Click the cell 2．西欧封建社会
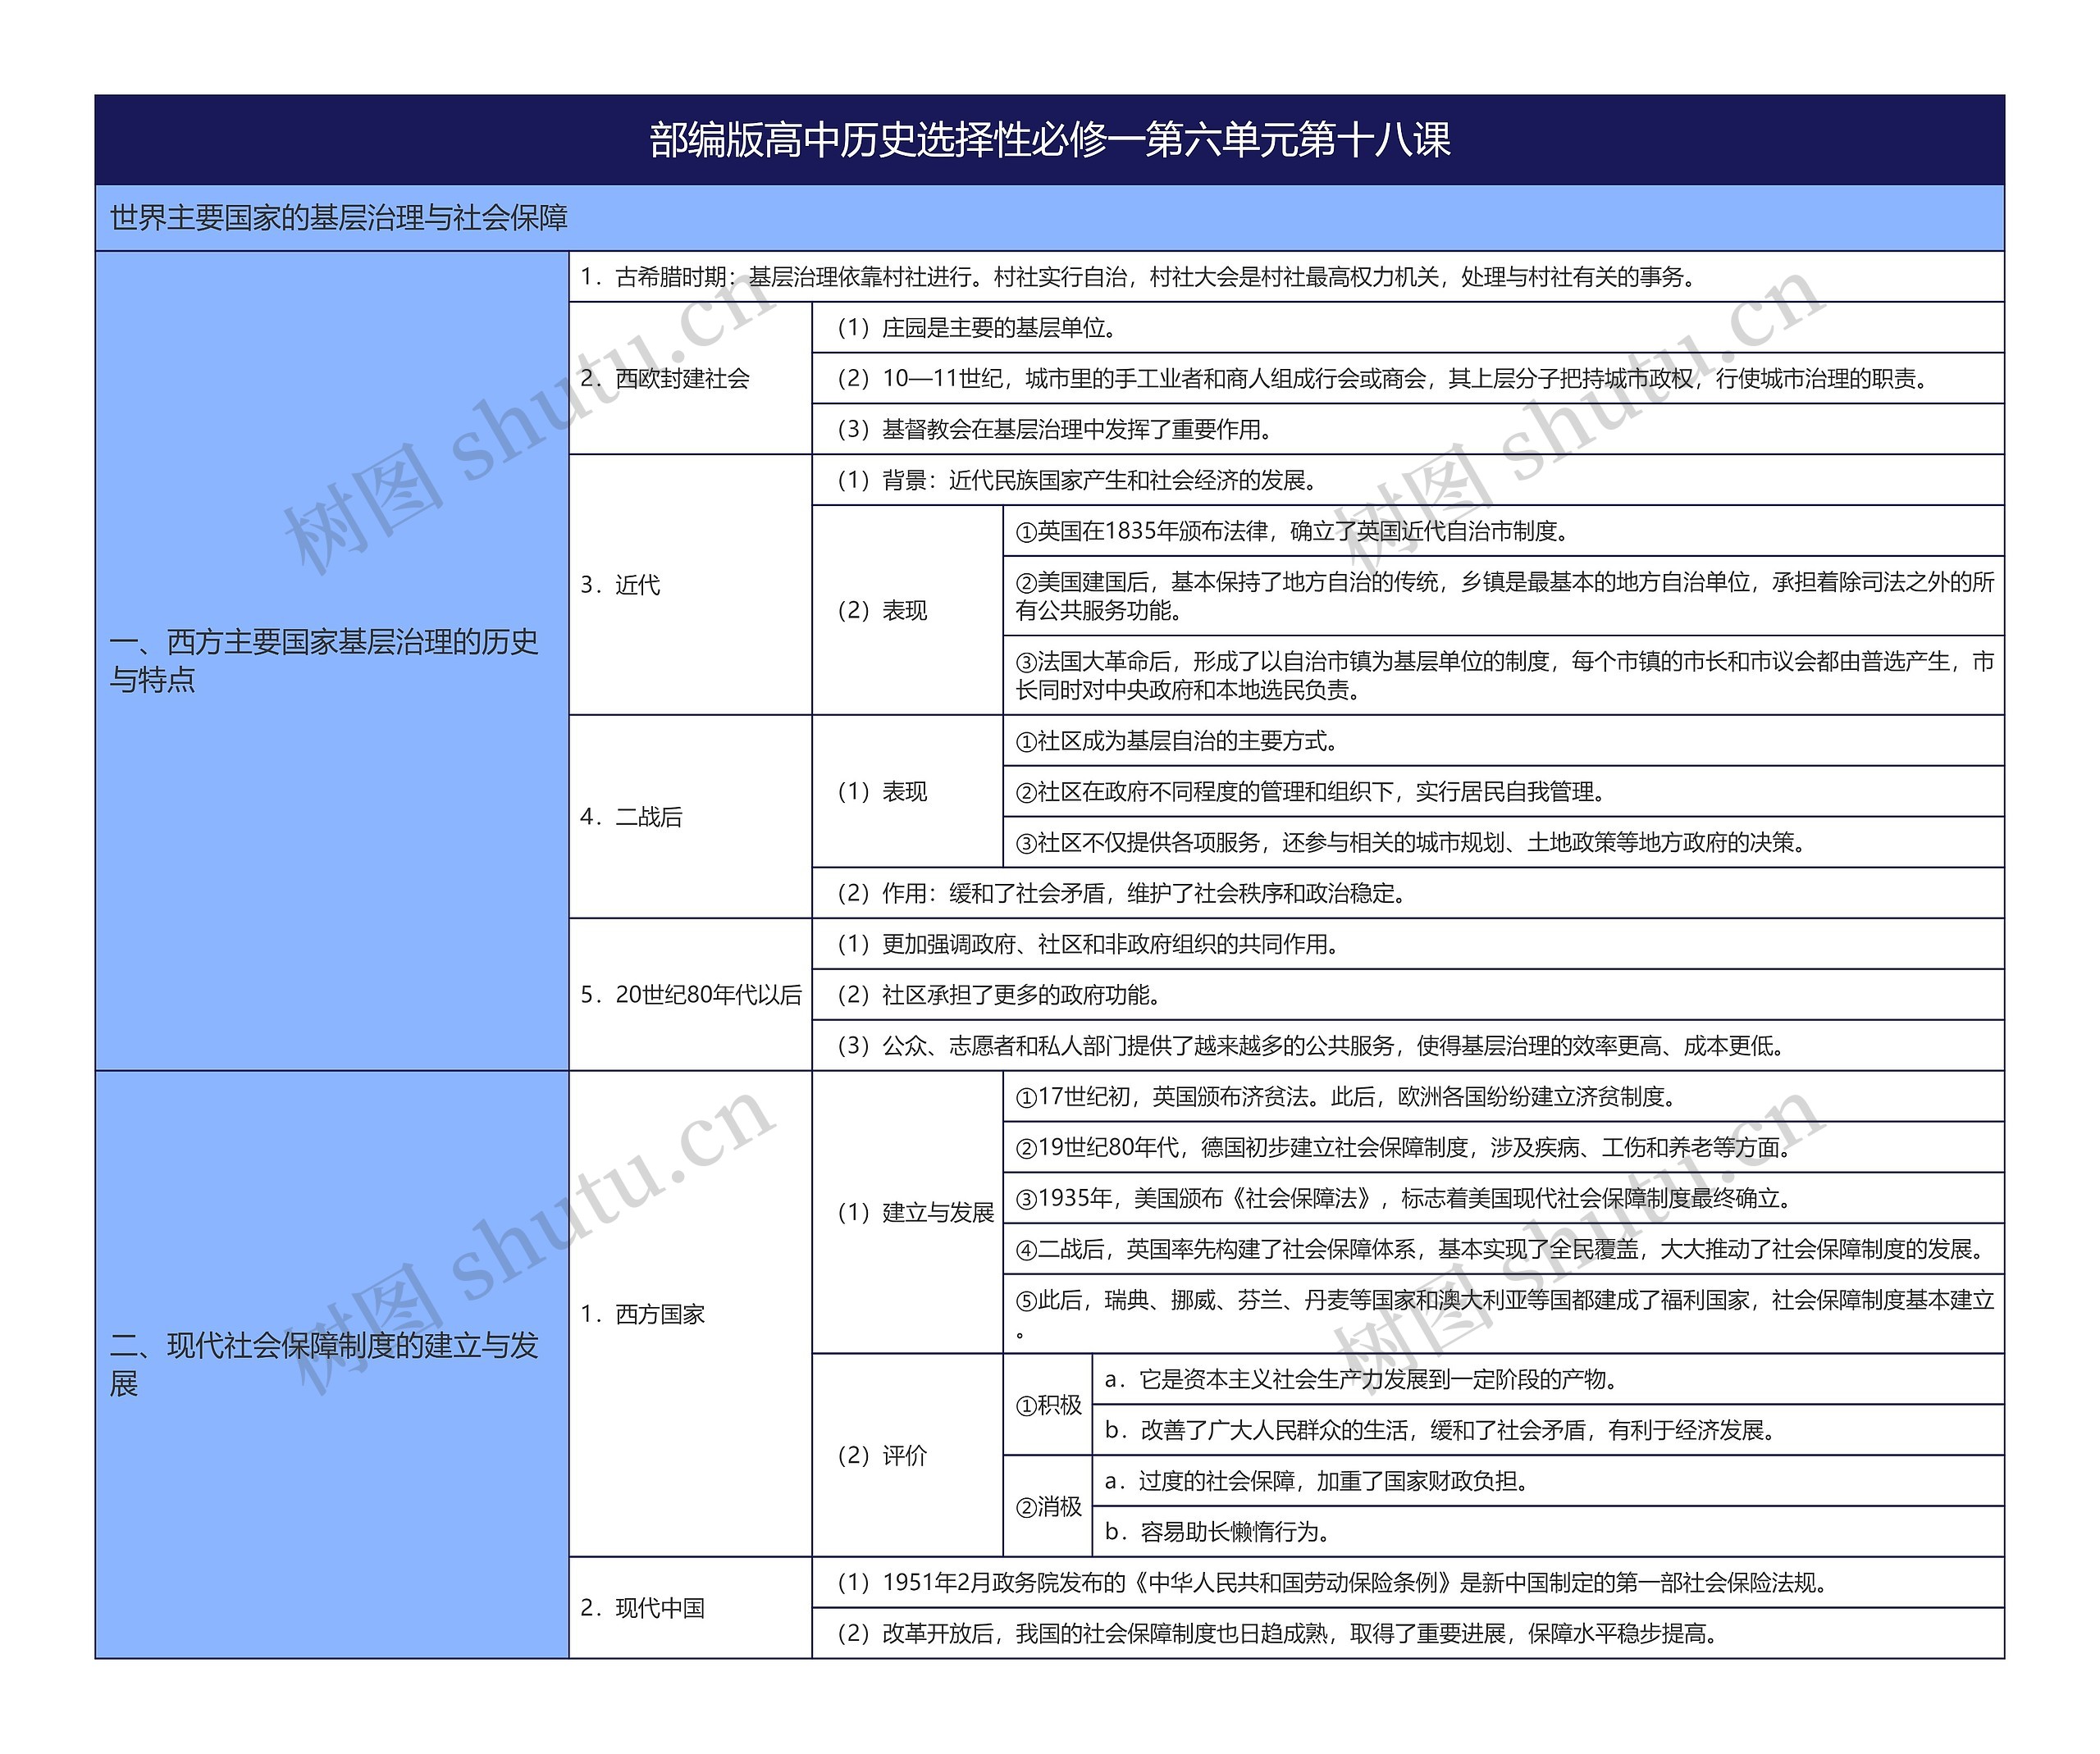Image resolution: width=2100 pixels, height=1754 pixels. coord(691,379)
